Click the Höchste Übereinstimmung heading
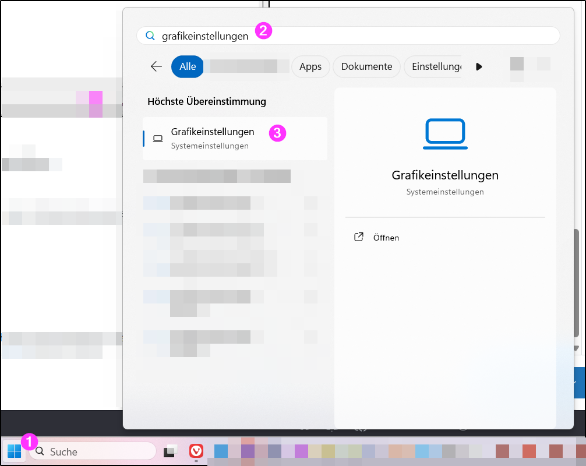Viewport: 586px width, 466px height. point(207,101)
